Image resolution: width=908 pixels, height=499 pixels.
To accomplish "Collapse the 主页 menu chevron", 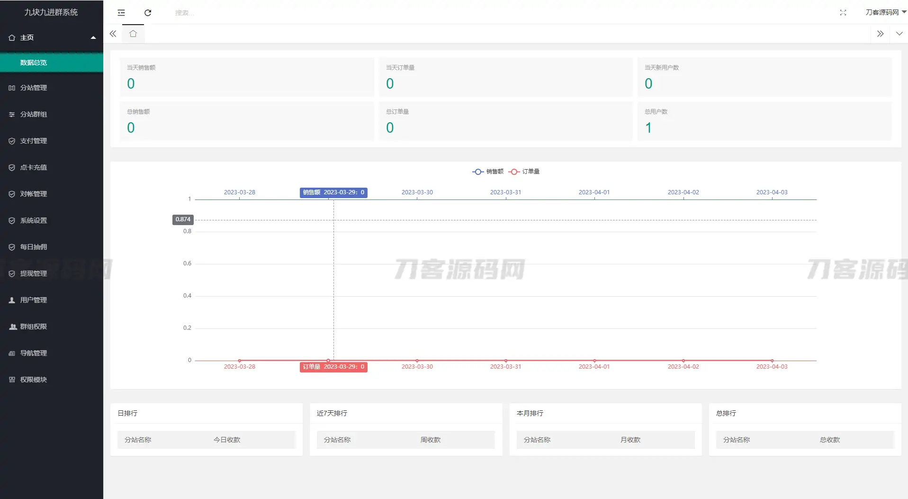I will 93,37.
